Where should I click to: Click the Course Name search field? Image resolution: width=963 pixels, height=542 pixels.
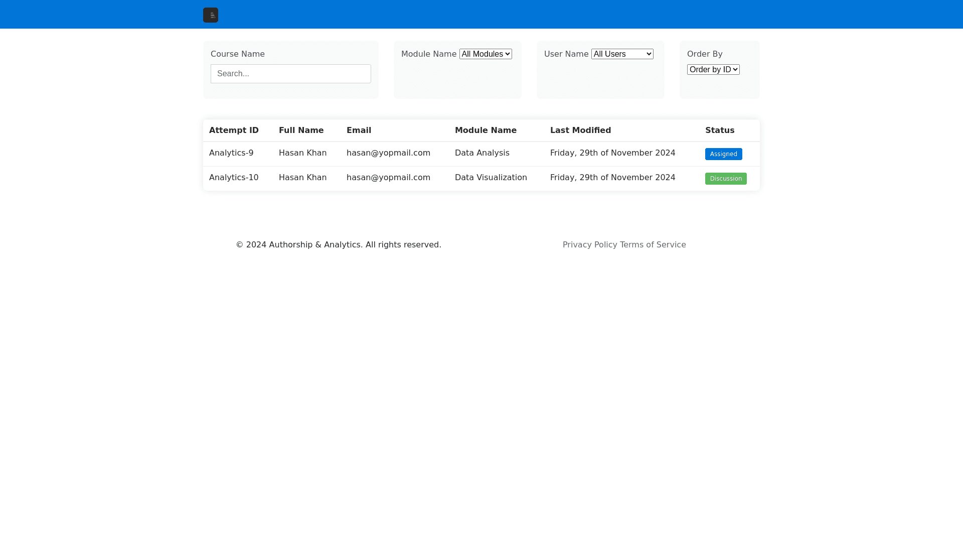click(x=290, y=74)
